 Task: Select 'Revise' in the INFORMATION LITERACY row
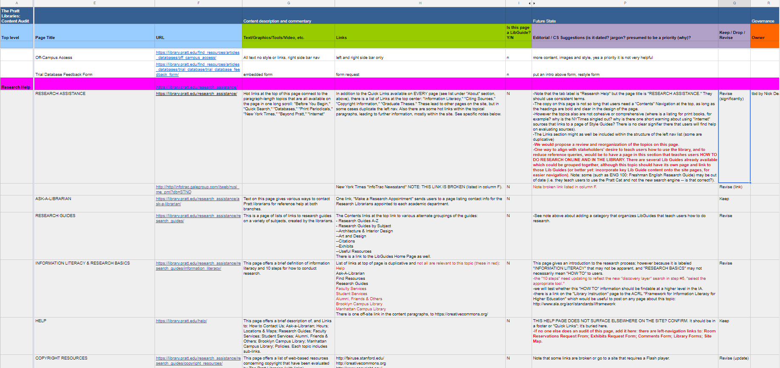734,288
